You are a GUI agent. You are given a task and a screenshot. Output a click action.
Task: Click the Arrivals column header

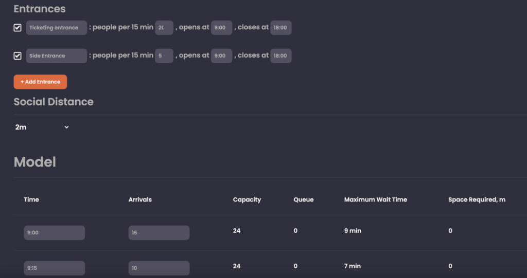[x=140, y=199]
